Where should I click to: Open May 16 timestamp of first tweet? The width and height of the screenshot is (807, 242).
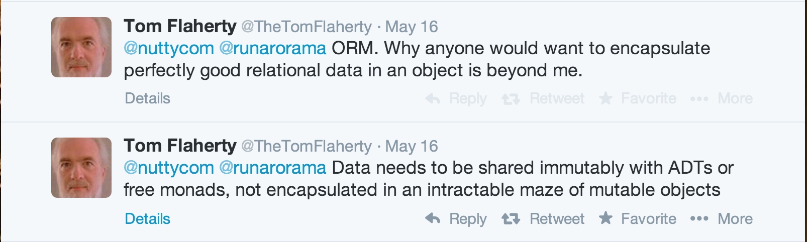click(x=412, y=27)
